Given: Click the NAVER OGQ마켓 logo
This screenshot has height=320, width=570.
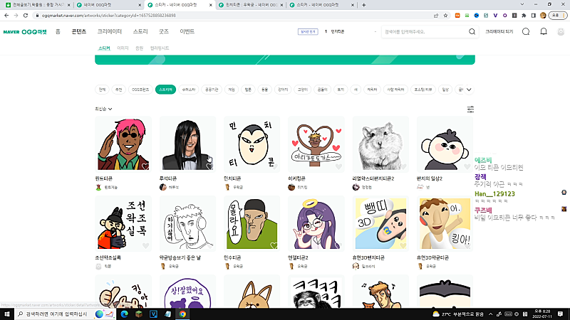Looking at the screenshot, I should [x=25, y=32].
